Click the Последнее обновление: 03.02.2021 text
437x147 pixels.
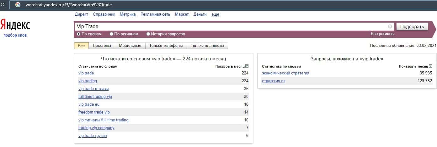pos(403,46)
